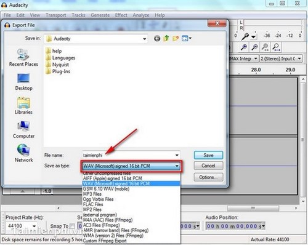
Task: Choose Custom FFmpeg Export
Action: 131,241
